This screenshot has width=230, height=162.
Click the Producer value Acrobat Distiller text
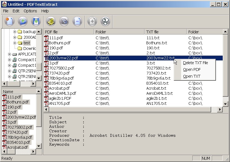(x=133, y=136)
